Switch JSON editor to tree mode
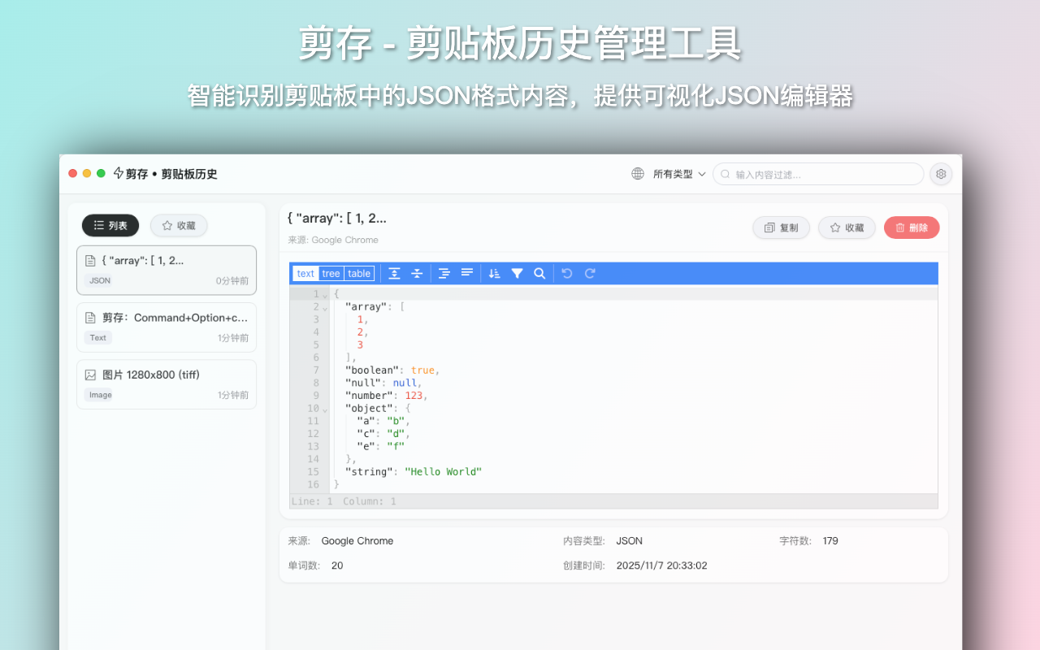The width and height of the screenshot is (1040, 650). click(331, 274)
